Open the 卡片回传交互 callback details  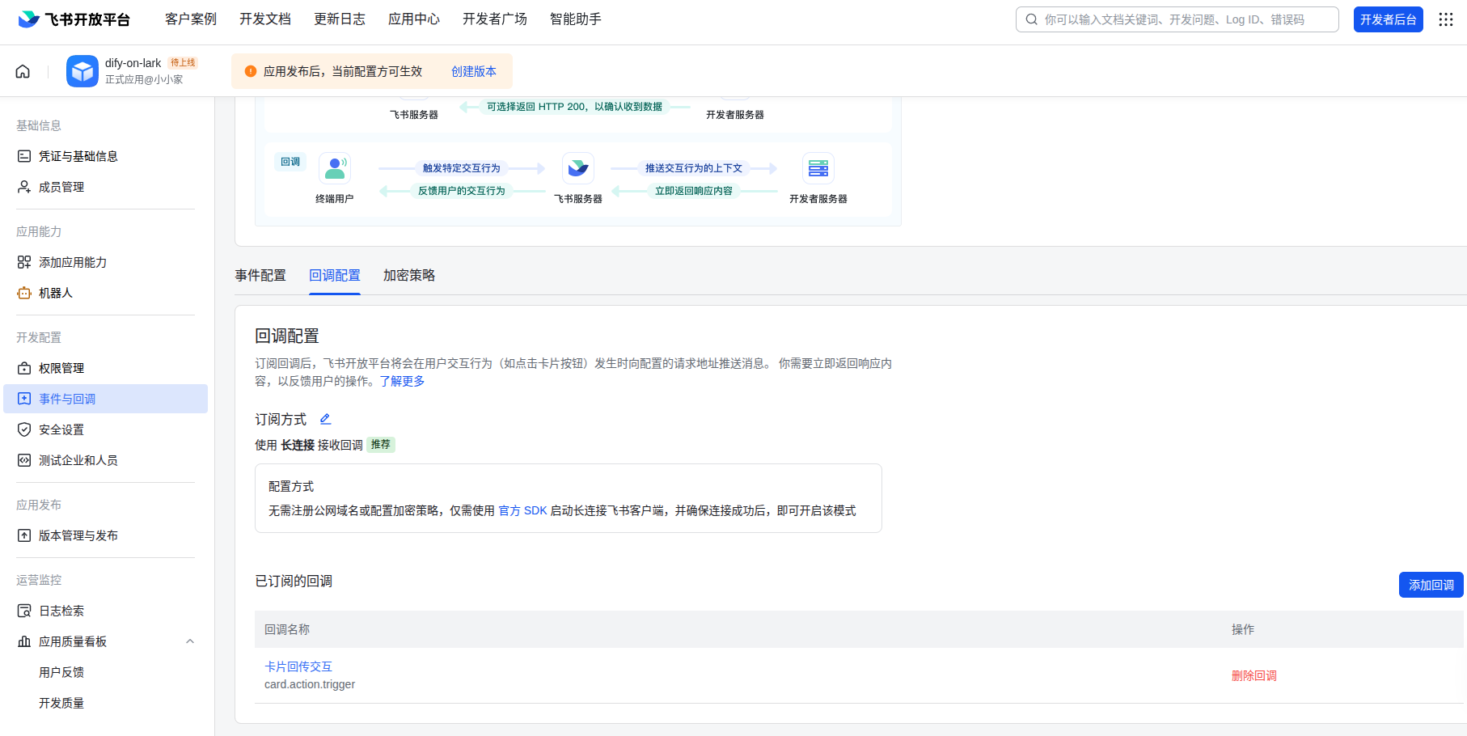pyautogui.click(x=298, y=666)
